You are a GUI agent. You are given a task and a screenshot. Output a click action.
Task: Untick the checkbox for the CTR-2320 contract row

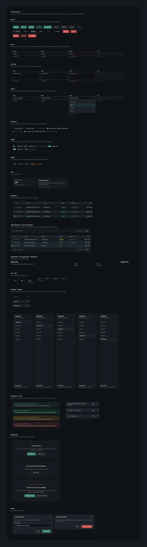13,246
